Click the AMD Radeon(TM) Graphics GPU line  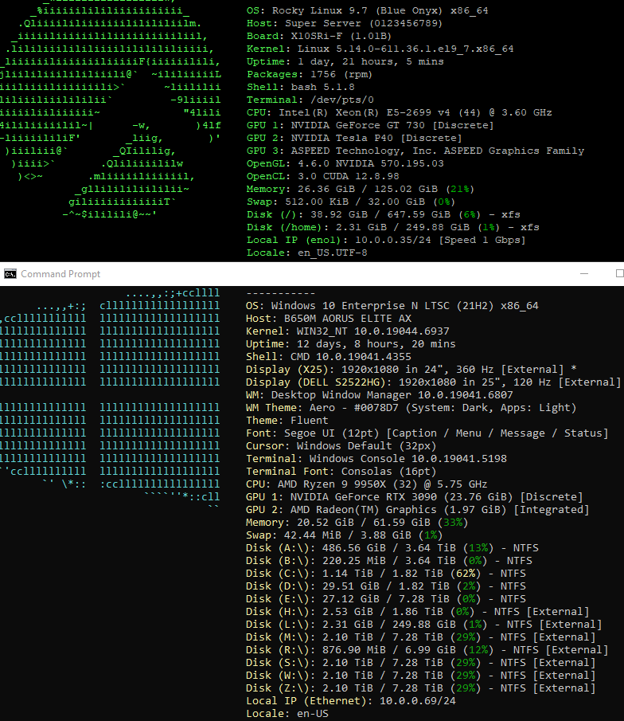point(417,510)
